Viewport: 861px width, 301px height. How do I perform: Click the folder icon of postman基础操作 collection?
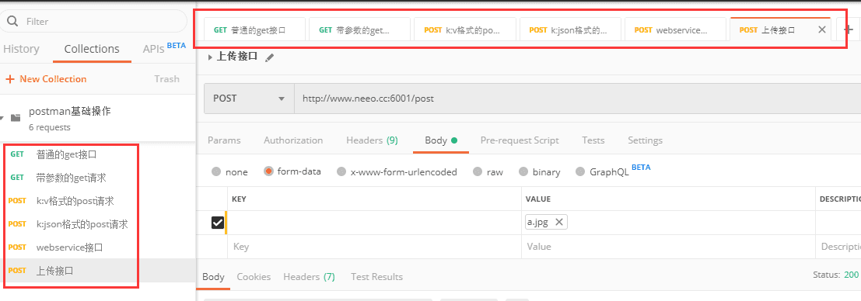point(16,118)
